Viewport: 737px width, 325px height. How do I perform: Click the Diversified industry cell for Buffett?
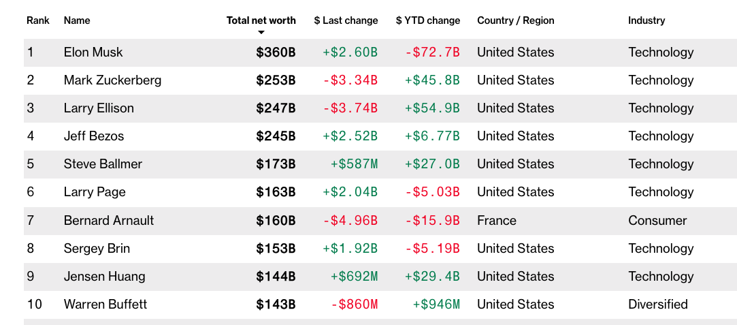[657, 305]
